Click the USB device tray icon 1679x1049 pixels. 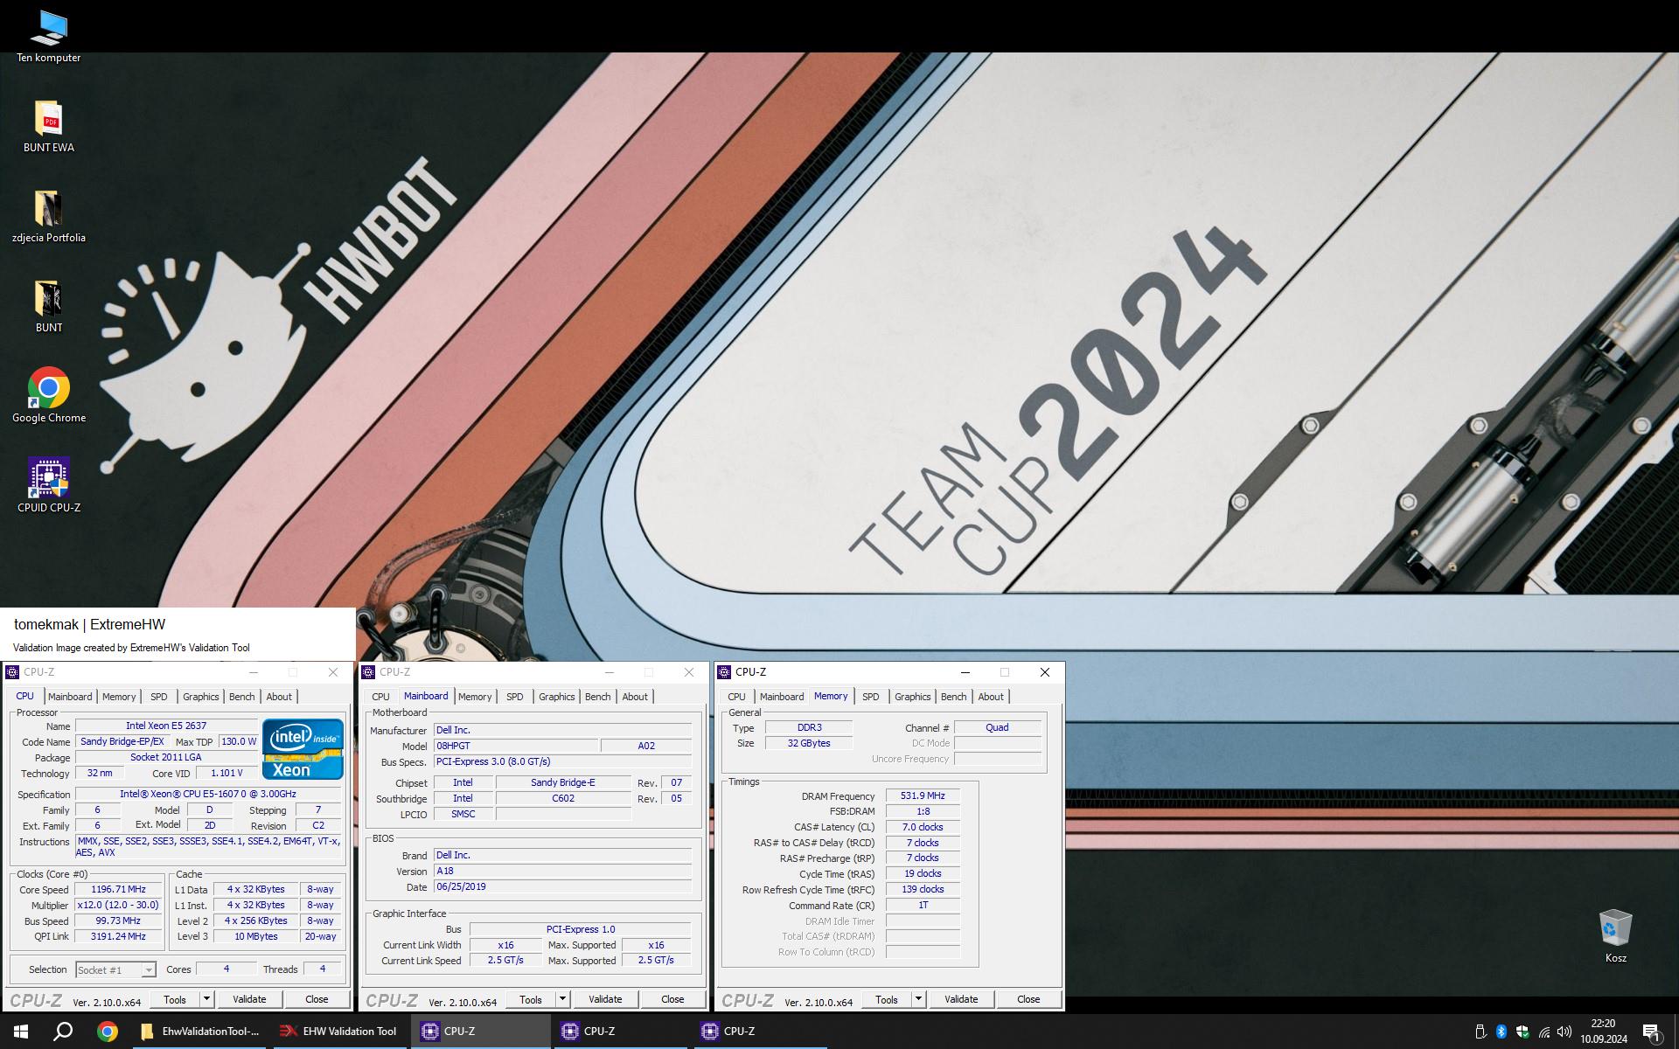[1480, 1032]
